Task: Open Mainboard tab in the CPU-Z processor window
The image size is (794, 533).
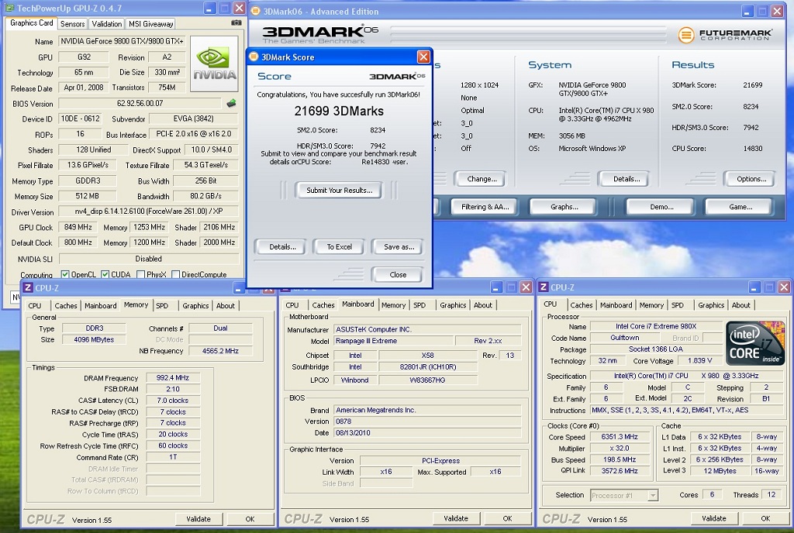Action: click(x=616, y=305)
